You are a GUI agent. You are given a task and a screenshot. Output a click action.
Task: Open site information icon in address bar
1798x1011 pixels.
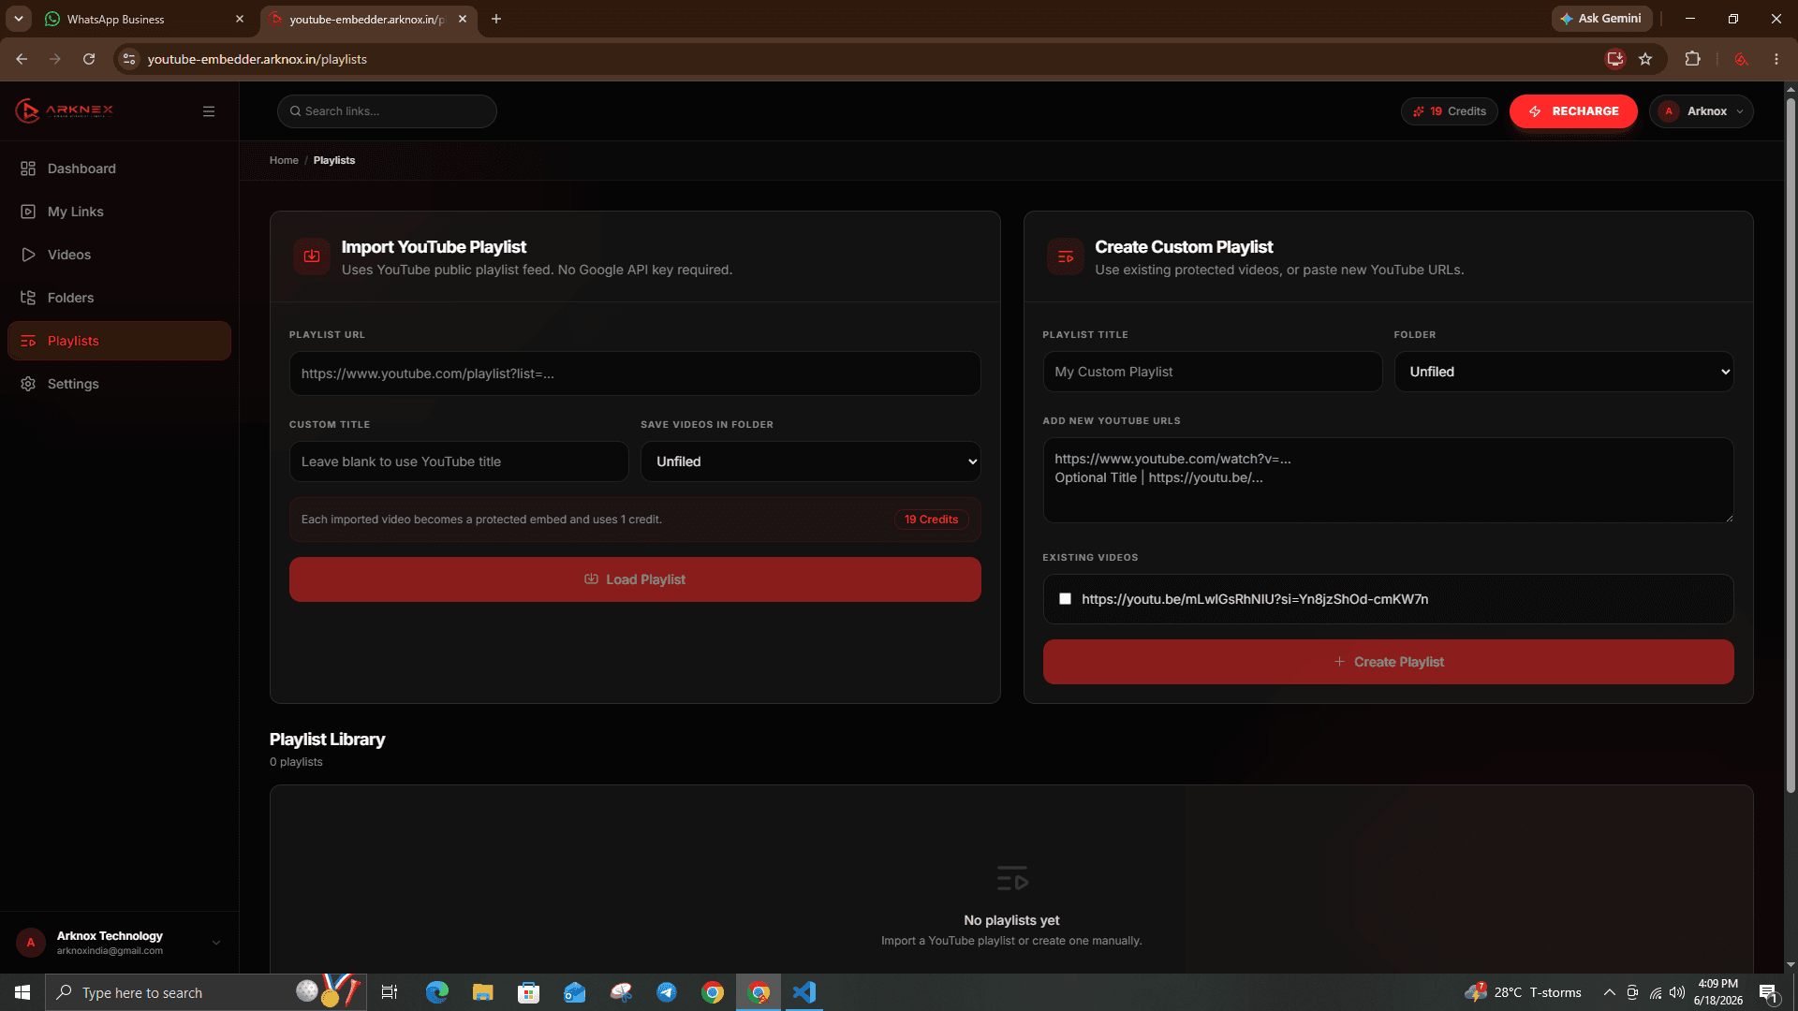tap(129, 59)
